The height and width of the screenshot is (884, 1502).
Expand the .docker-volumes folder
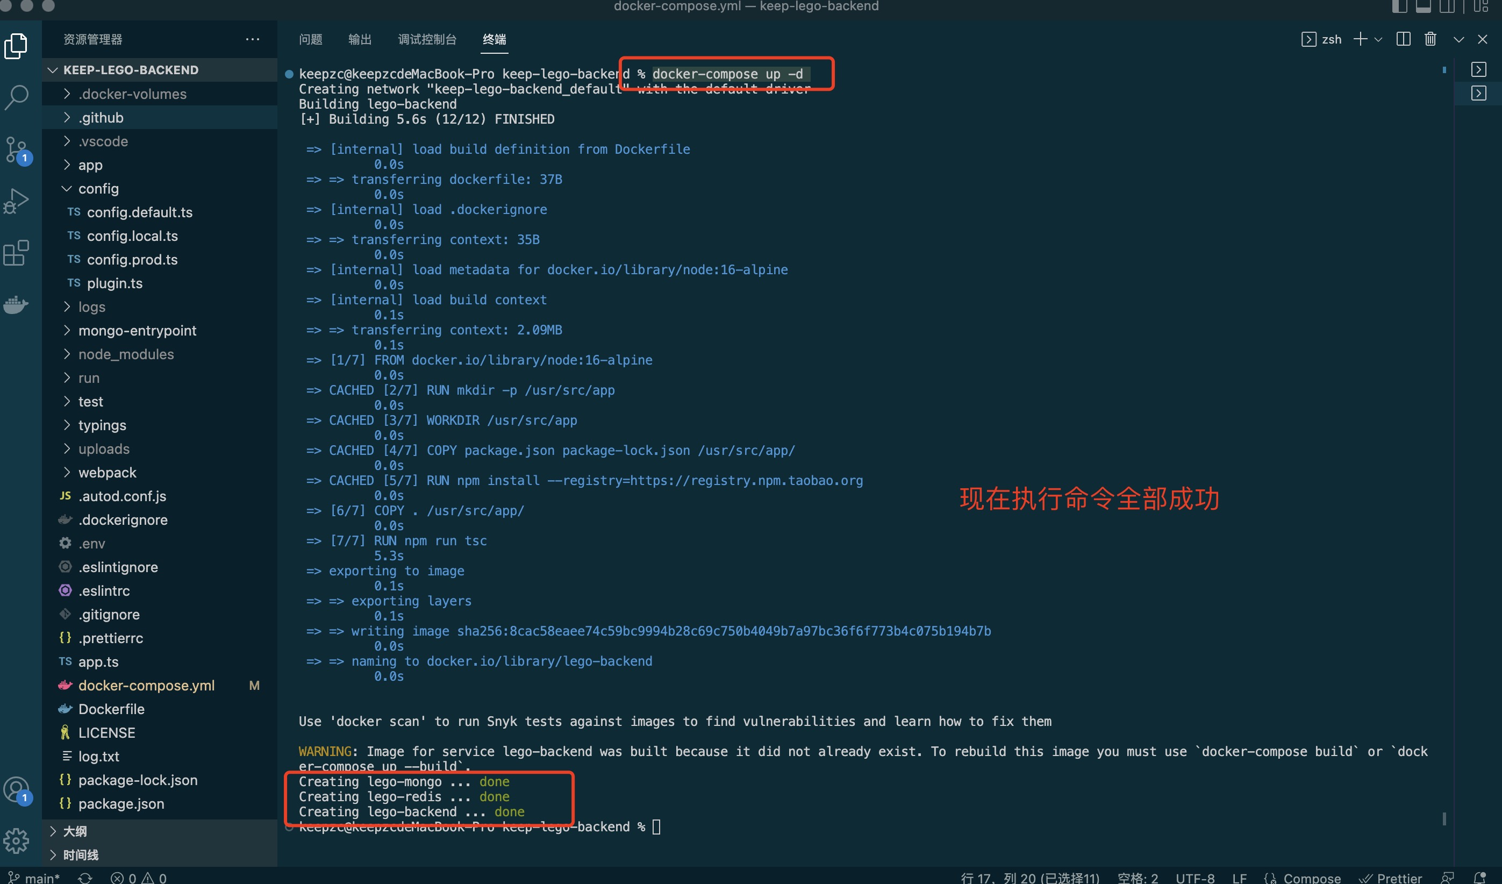pos(160,94)
